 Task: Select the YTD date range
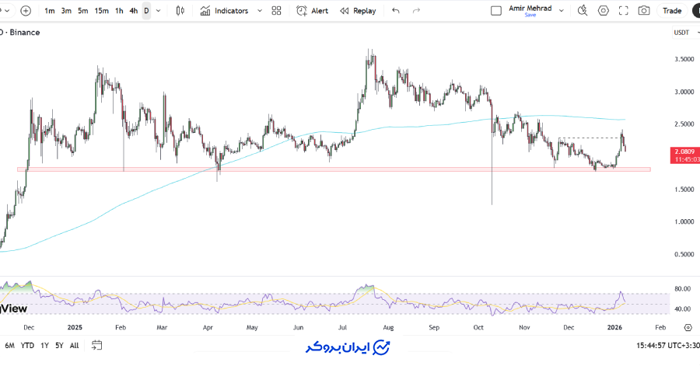(27, 345)
